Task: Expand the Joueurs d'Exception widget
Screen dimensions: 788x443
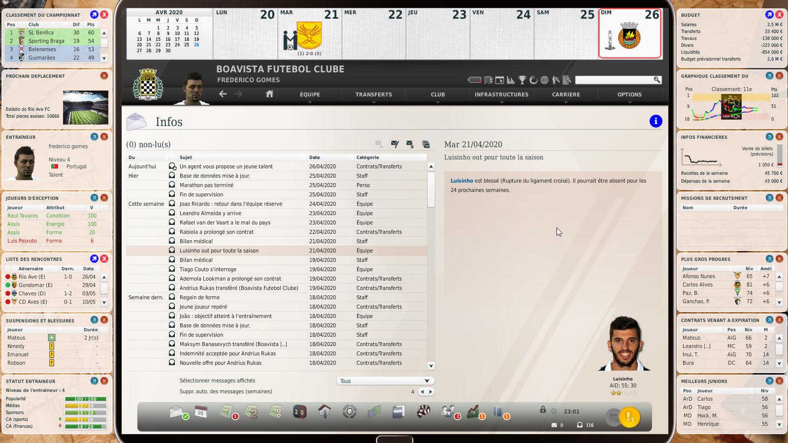Action: coord(94,198)
